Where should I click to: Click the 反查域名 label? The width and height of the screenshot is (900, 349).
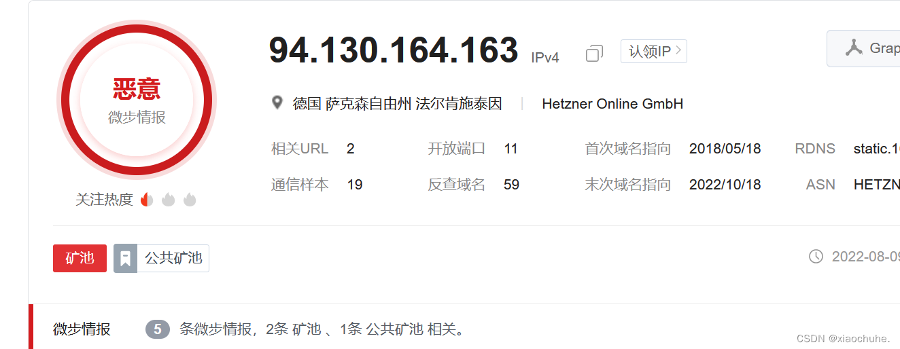tap(456, 185)
